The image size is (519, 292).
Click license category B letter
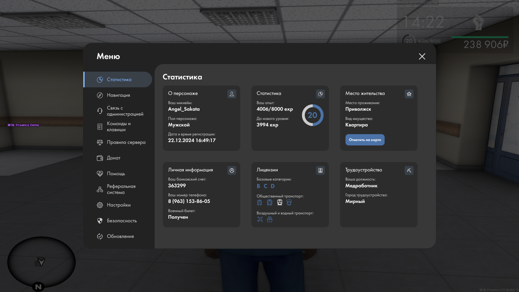[258, 186]
